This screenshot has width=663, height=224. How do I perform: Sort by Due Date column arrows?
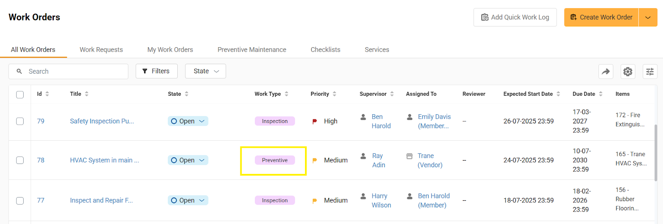tap(600, 94)
